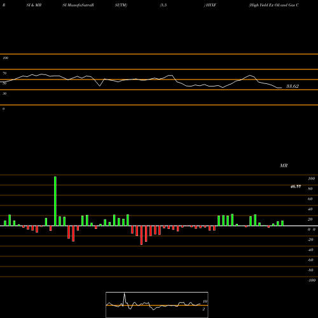
Task: Click the HYXF ticker symbol
Action: click(211, 5)
